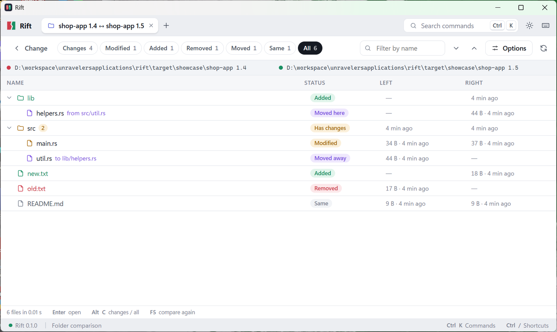
Task: Select the main.rs row name
Action: (x=47, y=143)
